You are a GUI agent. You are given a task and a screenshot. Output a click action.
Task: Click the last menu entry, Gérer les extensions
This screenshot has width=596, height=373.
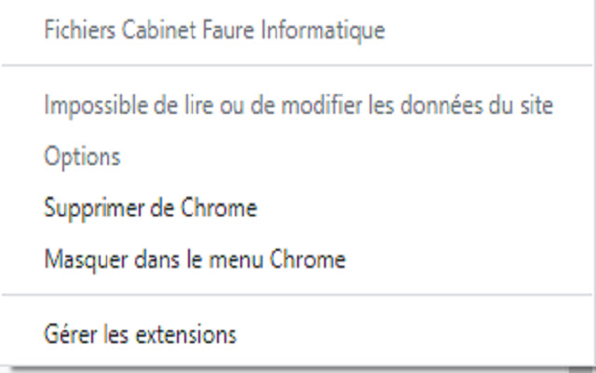(x=140, y=333)
